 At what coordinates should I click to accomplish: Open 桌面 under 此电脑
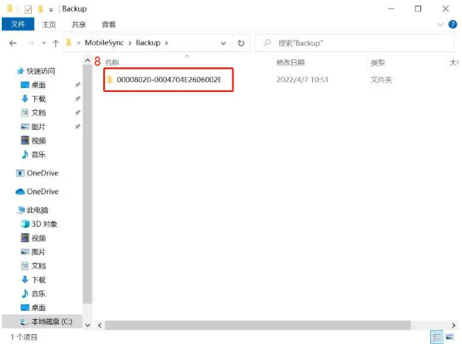coord(33,308)
